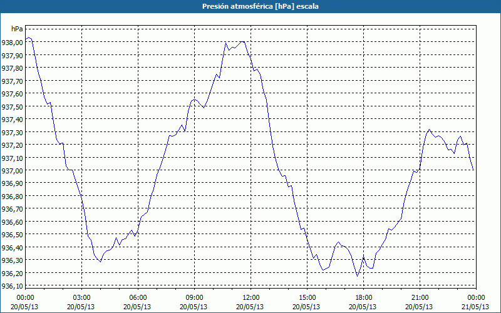Select the 937,00 y-axis value
Viewport: 501px width, 313px height.
tap(12, 170)
